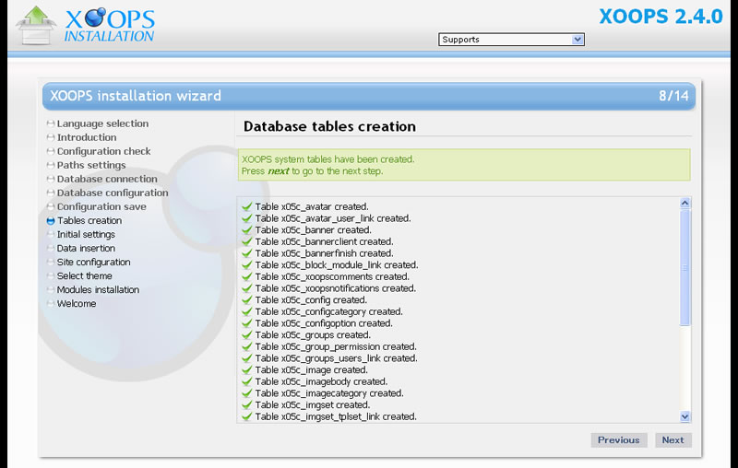Click checkmark next to x05c_bannerfinish
Image resolution: width=738 pixels, height=468 pixels.
tap(246, 253)
